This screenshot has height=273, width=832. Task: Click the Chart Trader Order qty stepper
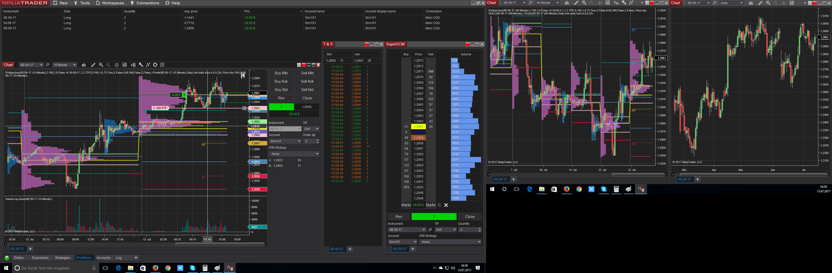pyautogui.click(x=318, y=141)
